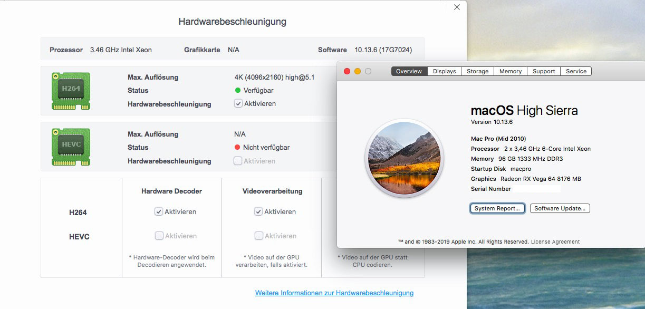Screen dimensions: 645x309
Task: Open the Storage tab
Action: [477, 71]
